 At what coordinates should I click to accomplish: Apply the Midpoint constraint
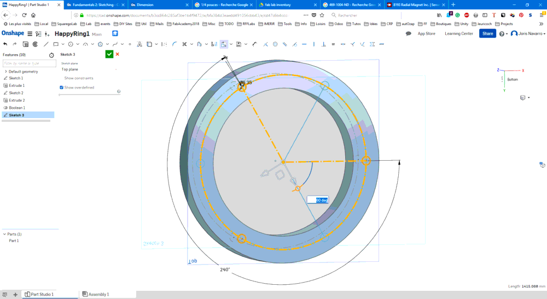tap(343, 44)
